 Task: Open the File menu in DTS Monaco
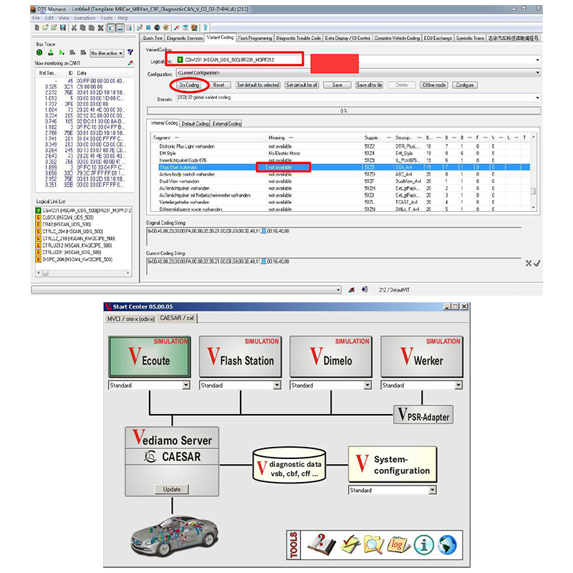point(37,18)
